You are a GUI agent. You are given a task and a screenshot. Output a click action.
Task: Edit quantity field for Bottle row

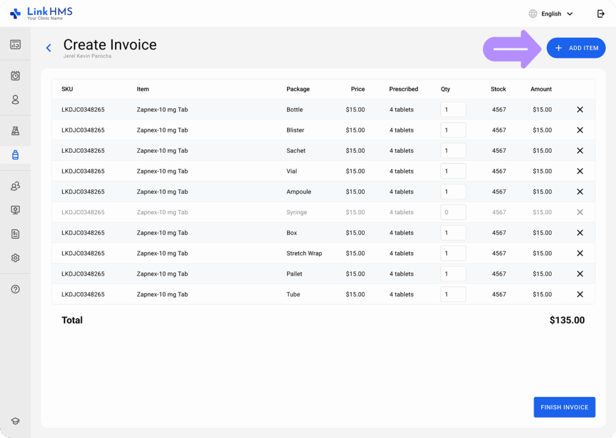453,109
